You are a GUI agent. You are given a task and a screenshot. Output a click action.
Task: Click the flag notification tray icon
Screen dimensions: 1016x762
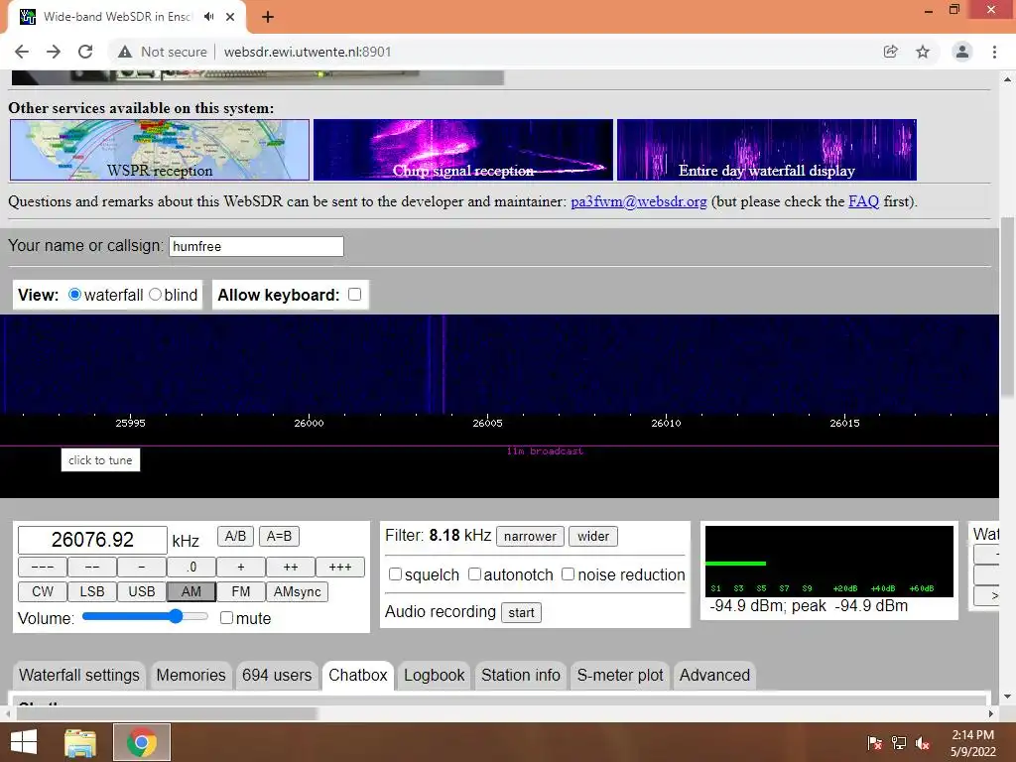click(x=875, y=743)
